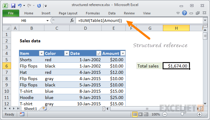
Task: Open the undo history dropdown arrow
Action: (x=24, y=6)
